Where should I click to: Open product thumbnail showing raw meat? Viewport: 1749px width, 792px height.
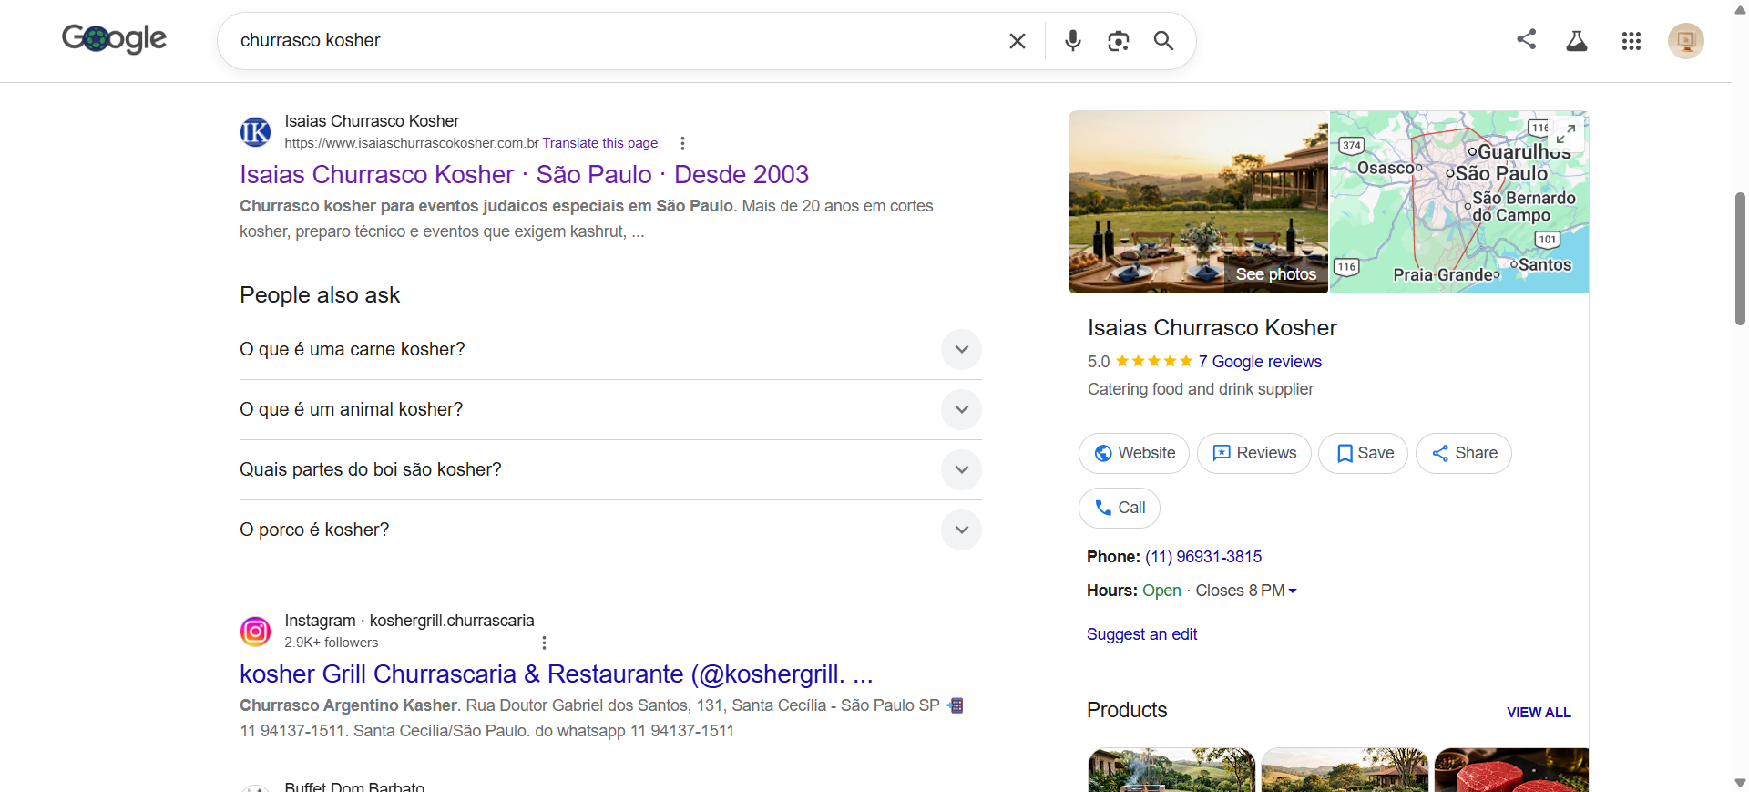1511,770
